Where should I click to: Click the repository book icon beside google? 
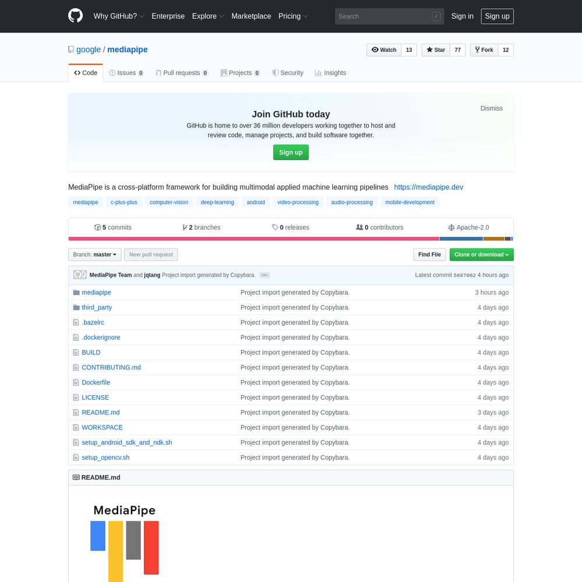click(71, 49)
